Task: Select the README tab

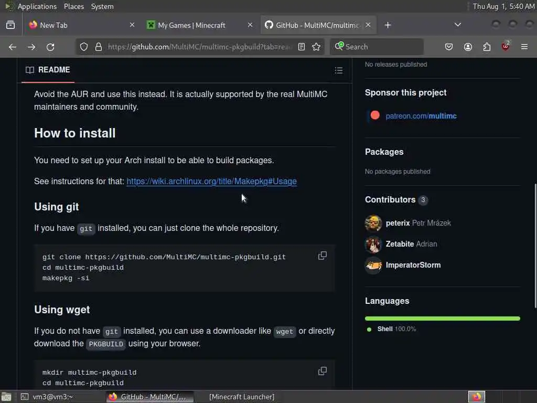Action: click(48, 70)
